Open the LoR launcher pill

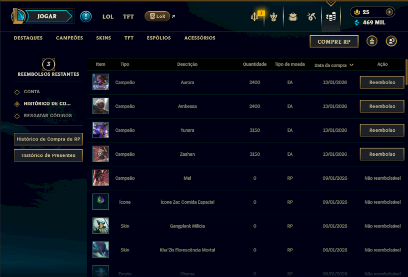pyautogui.click(x=157, y=16)
